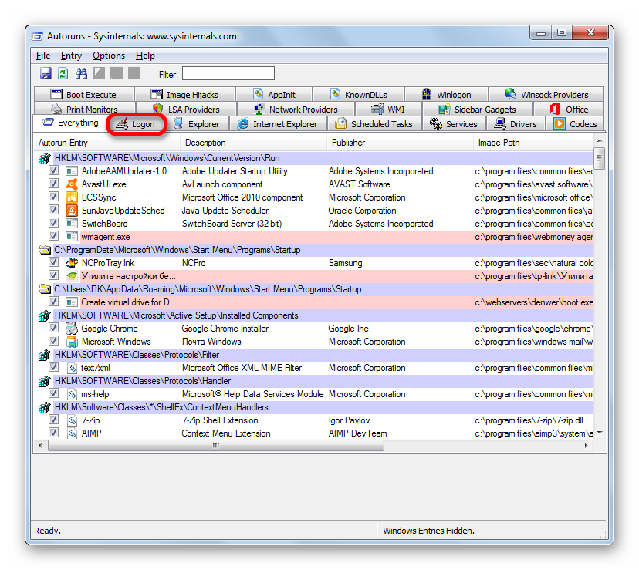Image resolution: width=639 pixels, height=570 pixels.
Task: Click the horizontal scrollbar thumb
Action: (216, 445)
